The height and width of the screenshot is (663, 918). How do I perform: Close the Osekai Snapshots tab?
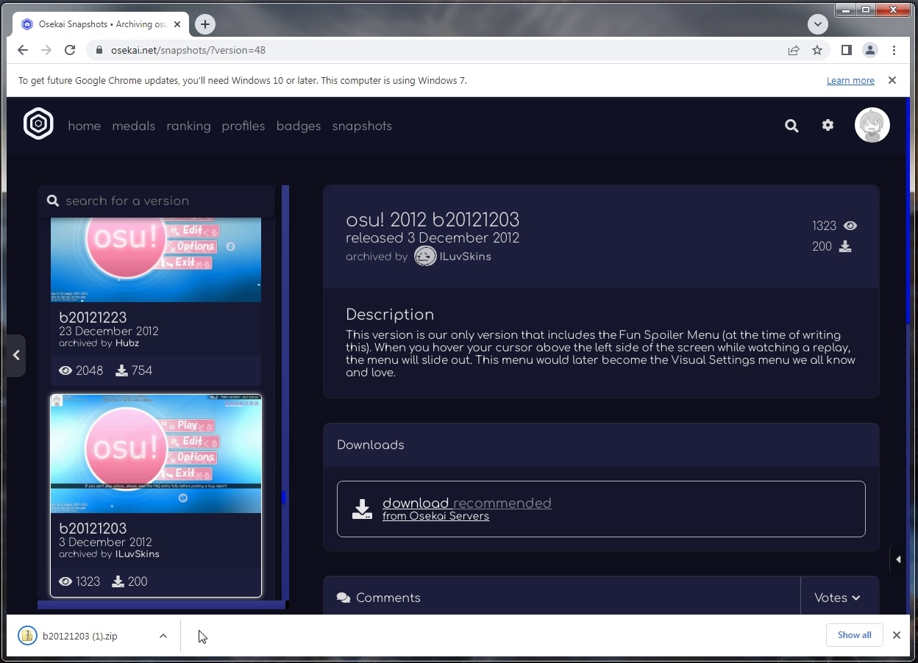coord(177,24)
